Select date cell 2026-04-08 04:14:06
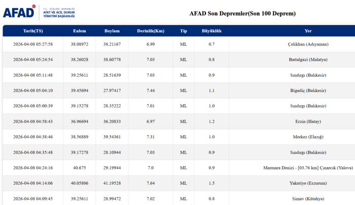355x205 pixels. pyautogui.click(x=33, y=183)
